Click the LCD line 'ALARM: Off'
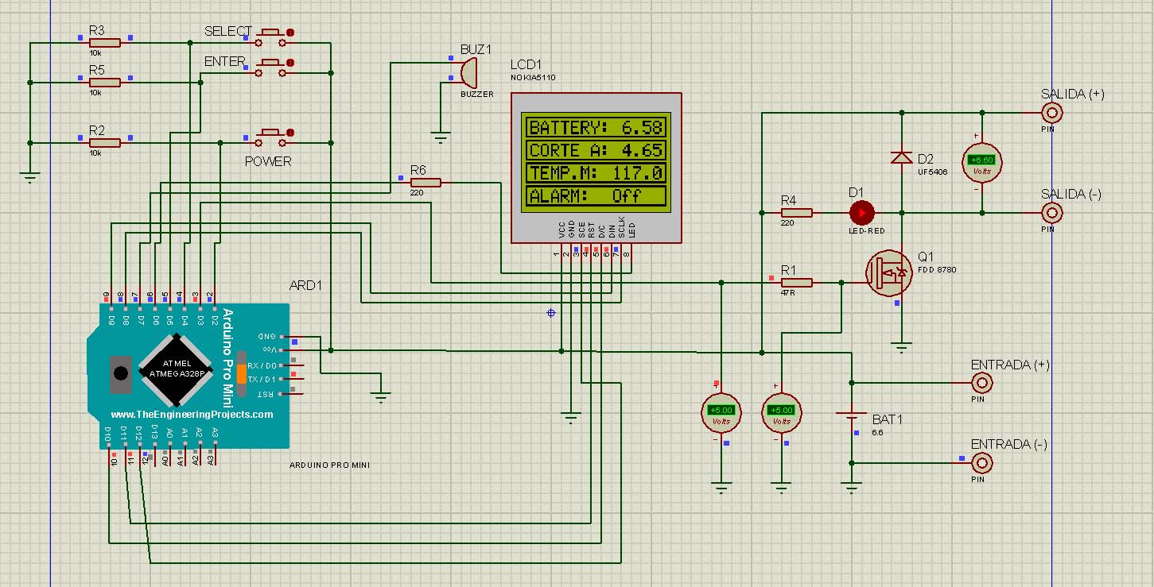 point(595,196)
